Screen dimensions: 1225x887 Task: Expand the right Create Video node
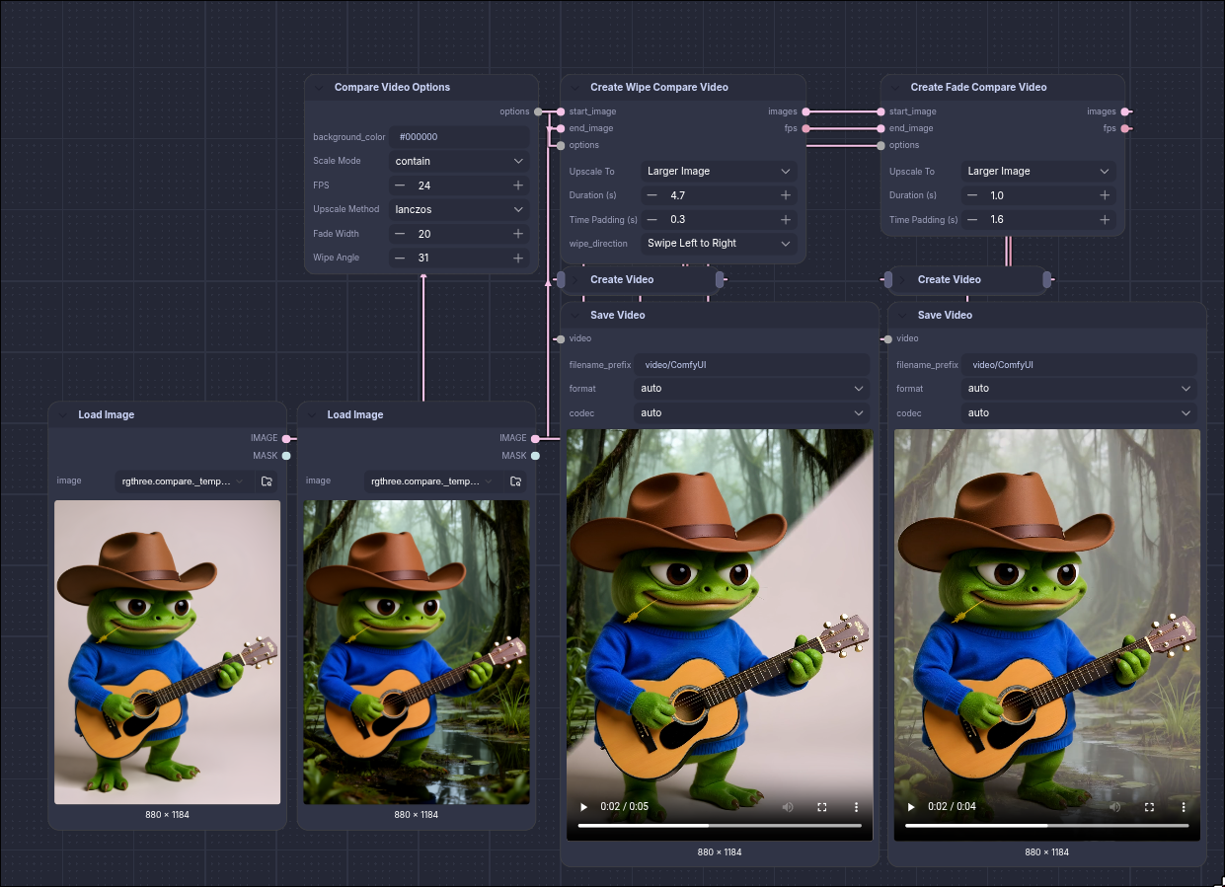click(903, 280)
